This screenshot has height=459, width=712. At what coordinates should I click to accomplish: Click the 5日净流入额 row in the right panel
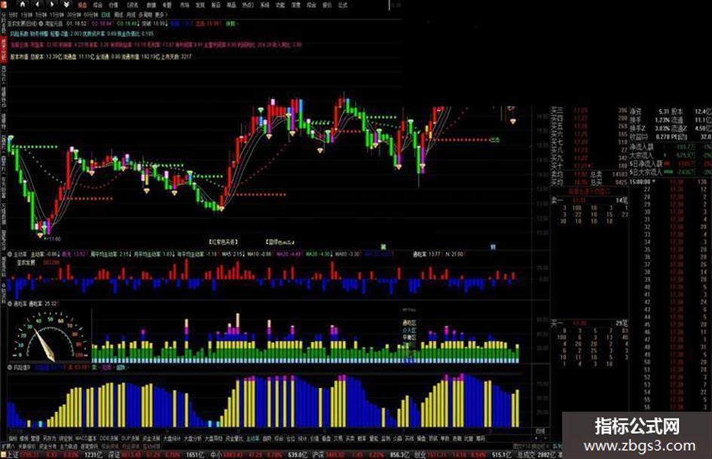[671, 164]
